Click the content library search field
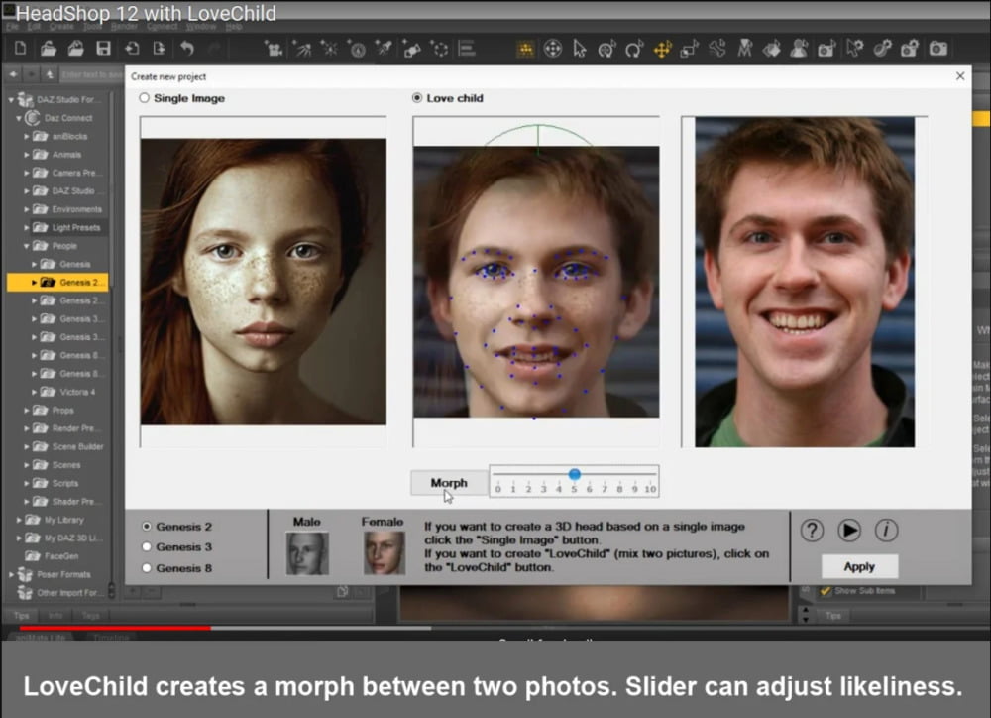This screenshot has height=718, width=991. pyautogui.click(x=91, y=74)
